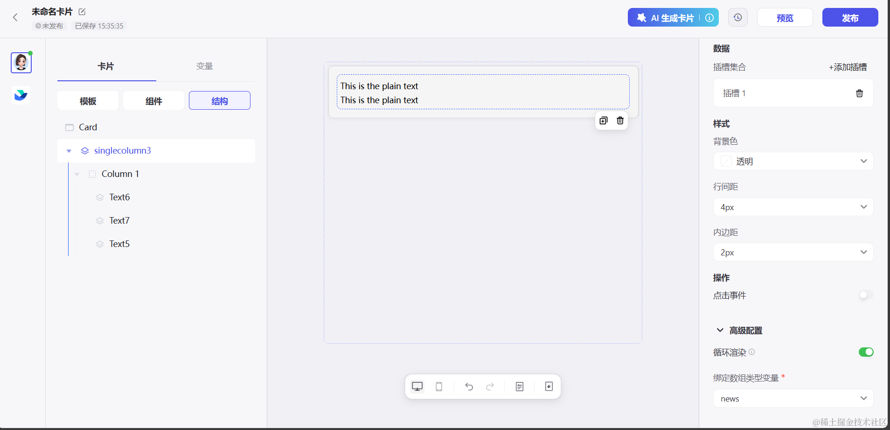Select Text6 in the structure tree
Screen dimensions: 890x430
[x=156, y=197]
